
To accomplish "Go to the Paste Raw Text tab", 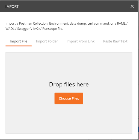I will (x=115, y=41).
